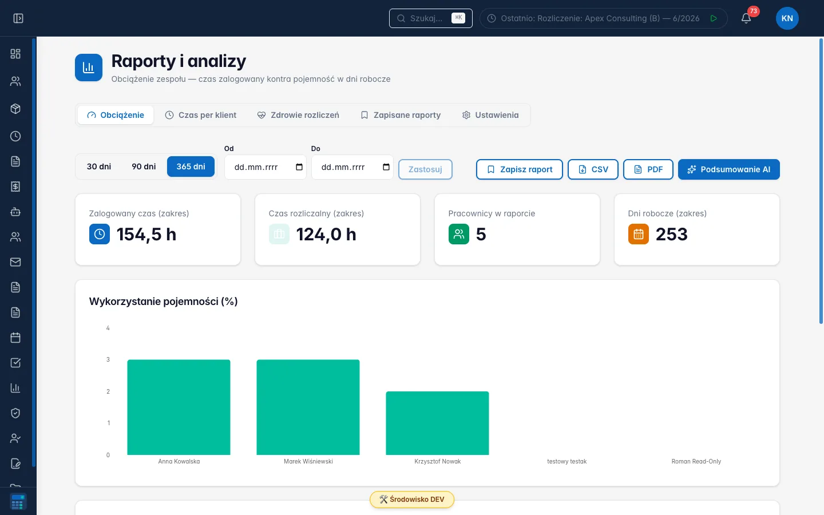Image resolution: width=824 pixels, height=515 pixels.
Task: Open the dollar invoice sidebar icon
Action: click(x=15, y=187)
